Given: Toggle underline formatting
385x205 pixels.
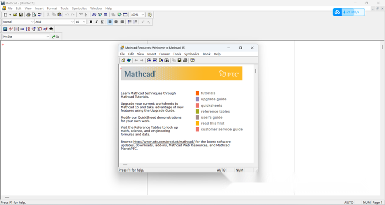Looking at the screenshot, I should pyautogui.click(x=102, y=22).
